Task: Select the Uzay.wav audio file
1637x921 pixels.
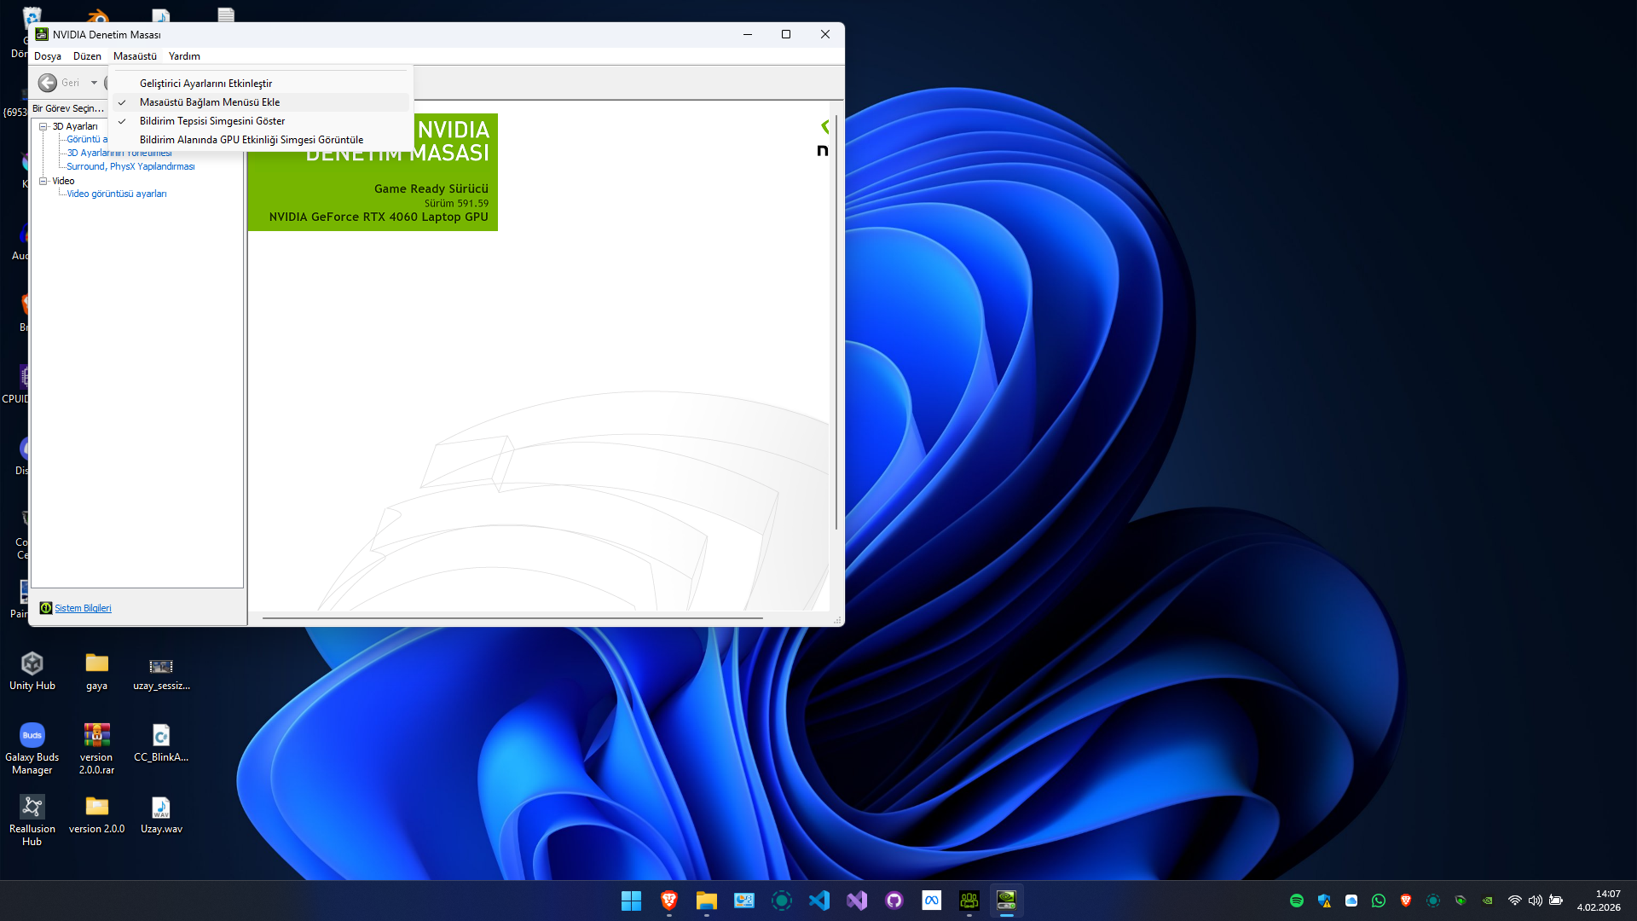Action: [161, 814]
